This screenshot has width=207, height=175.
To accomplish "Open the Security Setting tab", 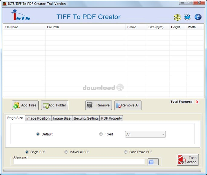I will (86, 118).
